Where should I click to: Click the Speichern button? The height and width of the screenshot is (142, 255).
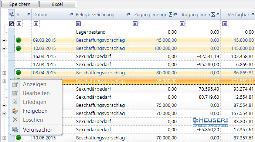click(x=20, y=4)
